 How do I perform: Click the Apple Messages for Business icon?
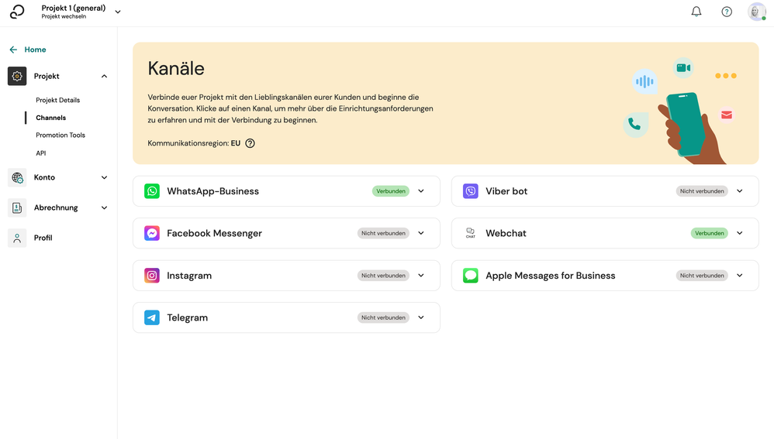(471, 276)
